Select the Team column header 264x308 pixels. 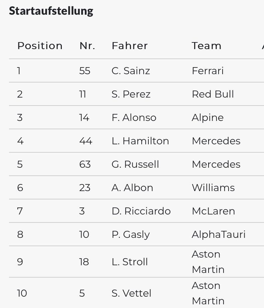pyautogui.click(x=207, y=46)
